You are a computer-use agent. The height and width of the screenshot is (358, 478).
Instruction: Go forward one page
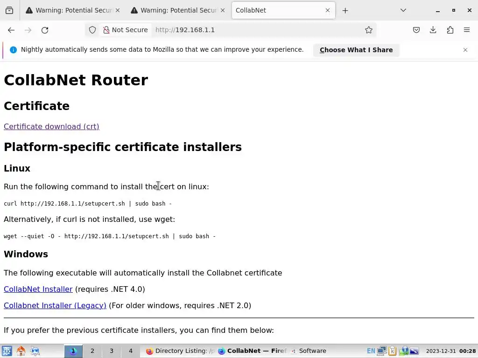pyautogui.click(x=28, y=30)
